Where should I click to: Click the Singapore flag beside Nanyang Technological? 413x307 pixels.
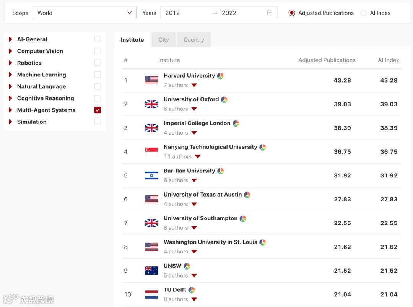click(151, 152)
